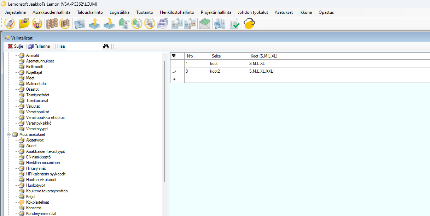
Task: Select the Kokolajitelmat tree item
Action: tap(37, 202)
